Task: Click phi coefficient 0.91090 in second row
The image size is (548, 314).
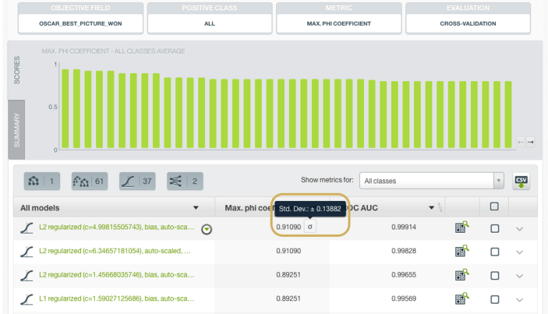Action: tap(288, 250)
